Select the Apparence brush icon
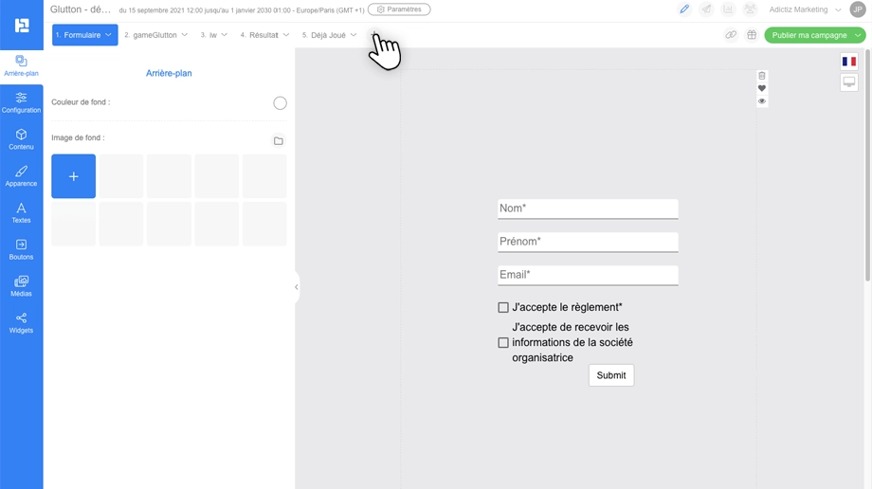This screenshot has height=489, width=872. point(21,172)
